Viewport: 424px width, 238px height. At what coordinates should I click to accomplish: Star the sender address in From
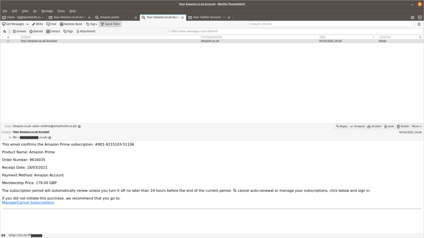[79, 126]
